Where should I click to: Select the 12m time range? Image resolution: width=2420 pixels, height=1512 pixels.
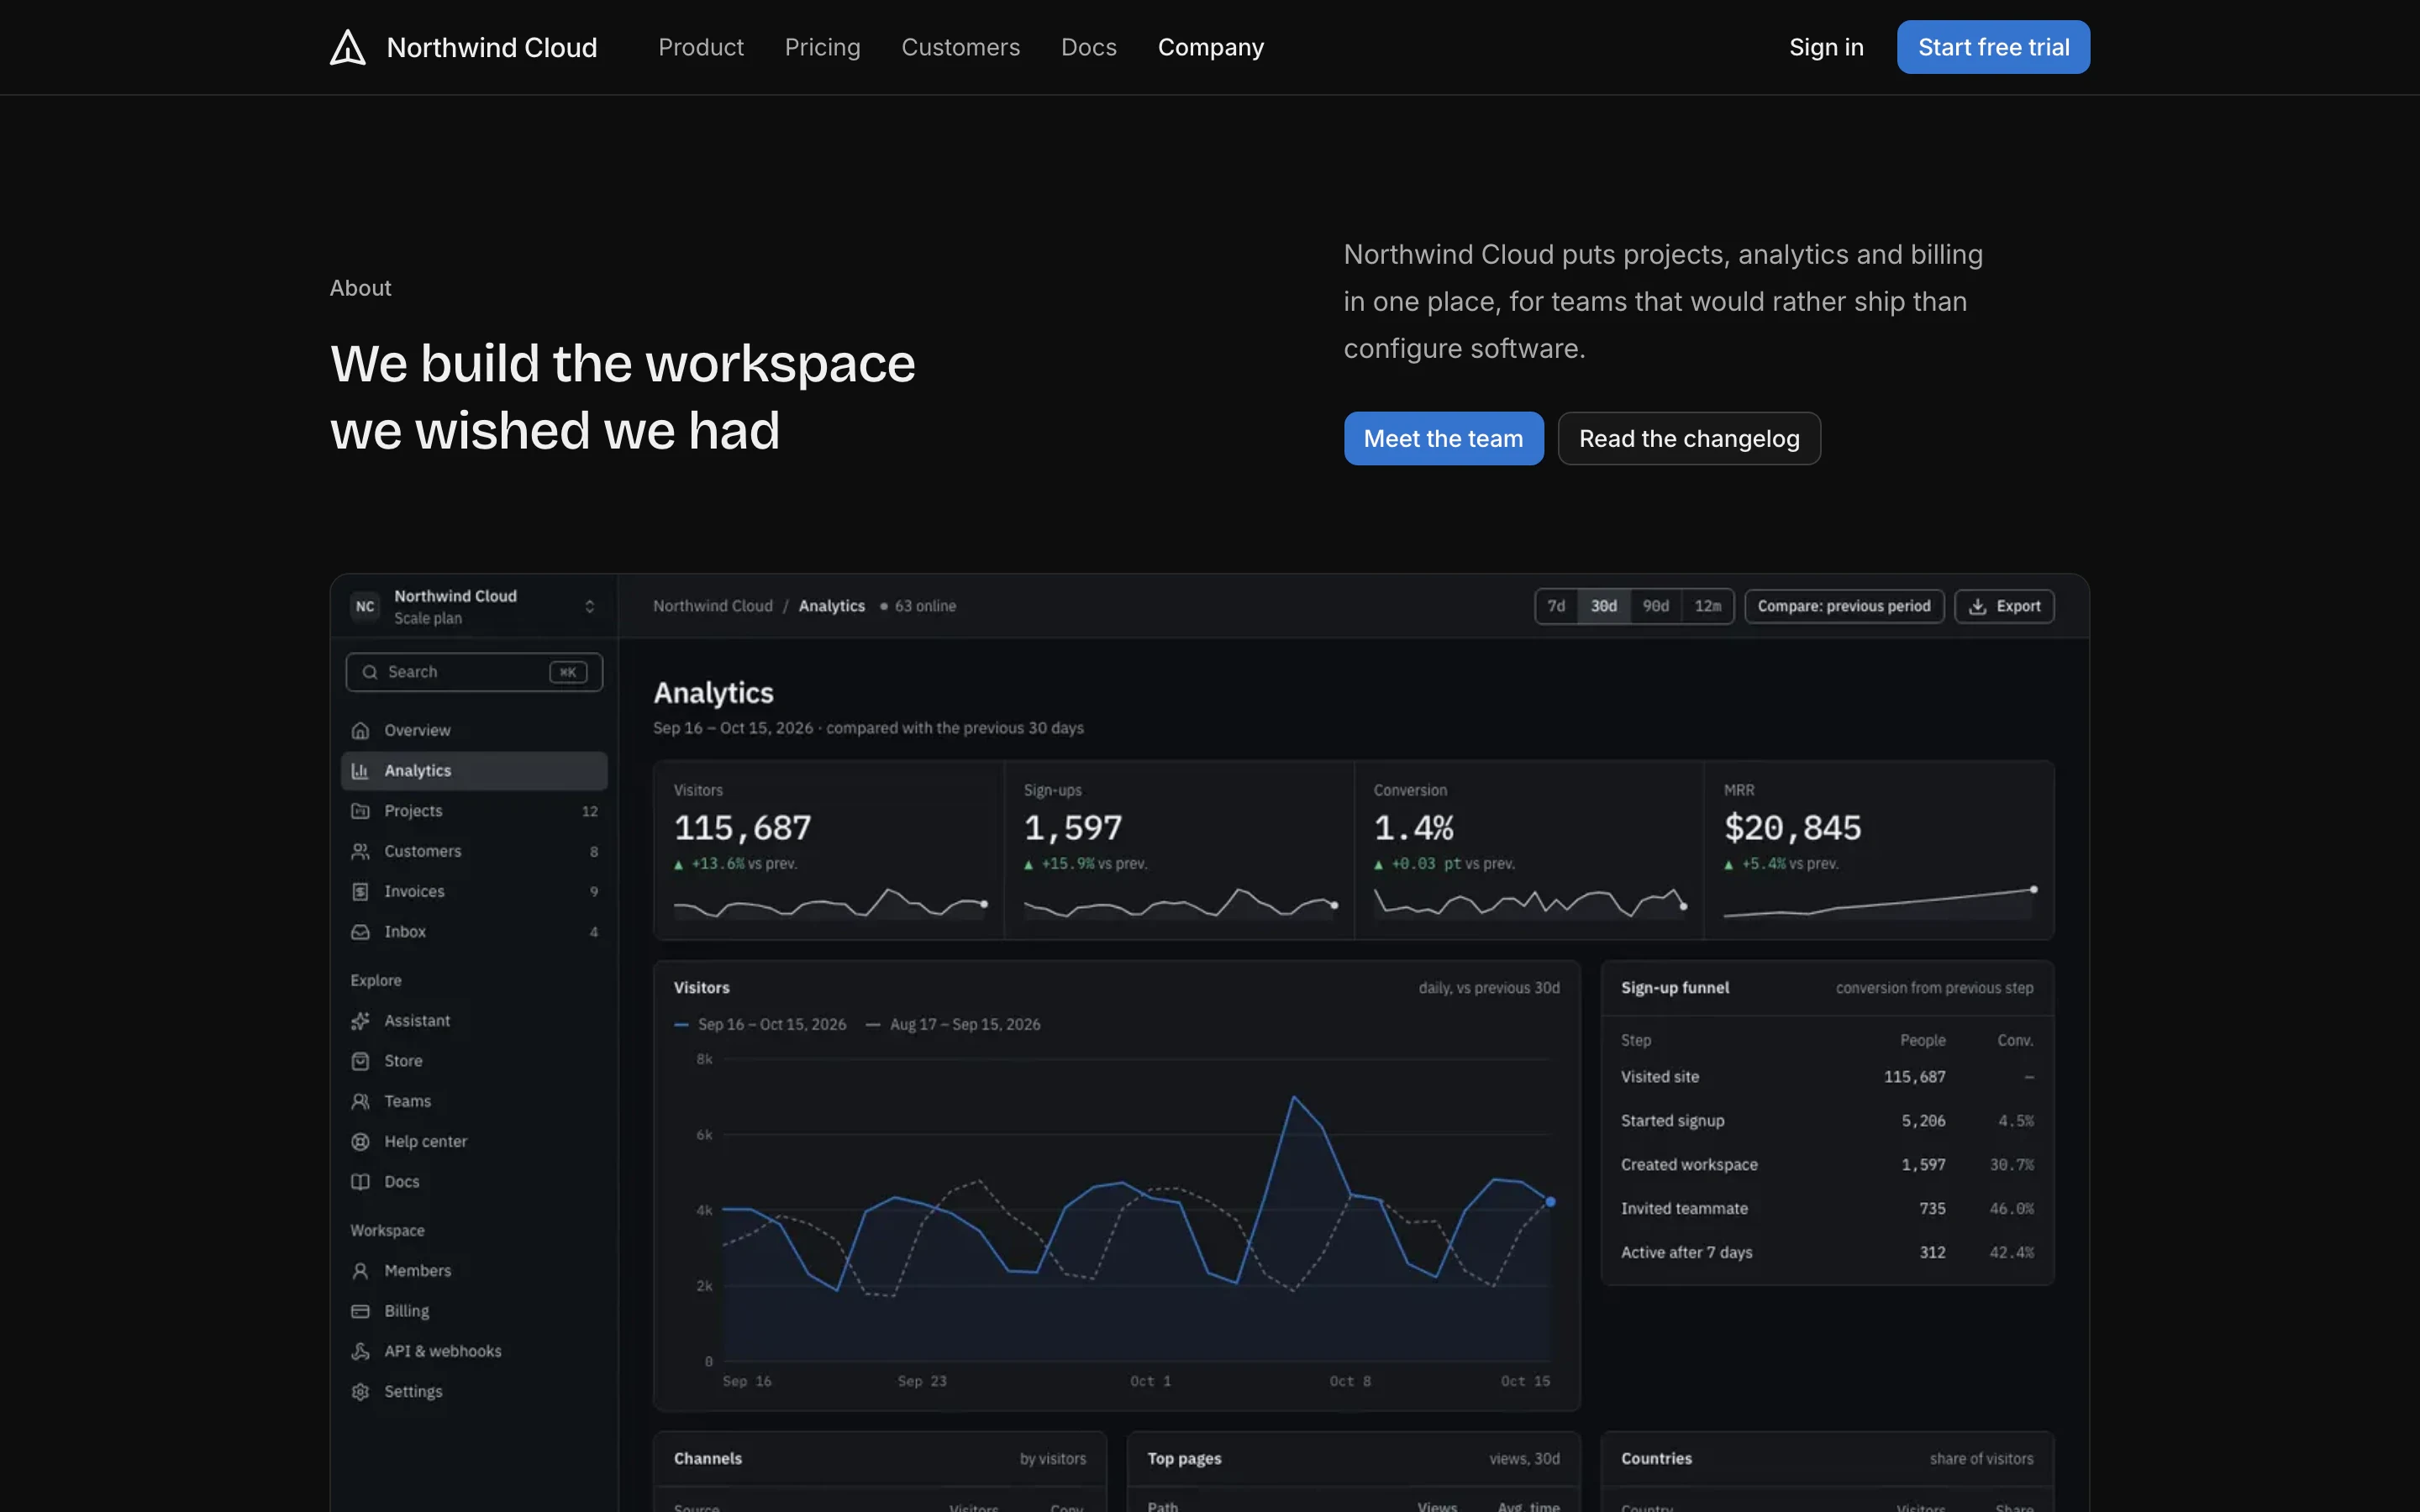(x=1708, y=606)
